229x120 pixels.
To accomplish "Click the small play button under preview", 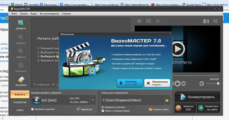I will pos(177,84).
